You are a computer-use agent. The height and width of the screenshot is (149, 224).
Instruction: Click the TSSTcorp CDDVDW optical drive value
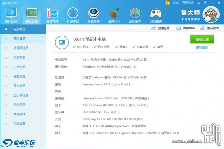click(113, 119)
